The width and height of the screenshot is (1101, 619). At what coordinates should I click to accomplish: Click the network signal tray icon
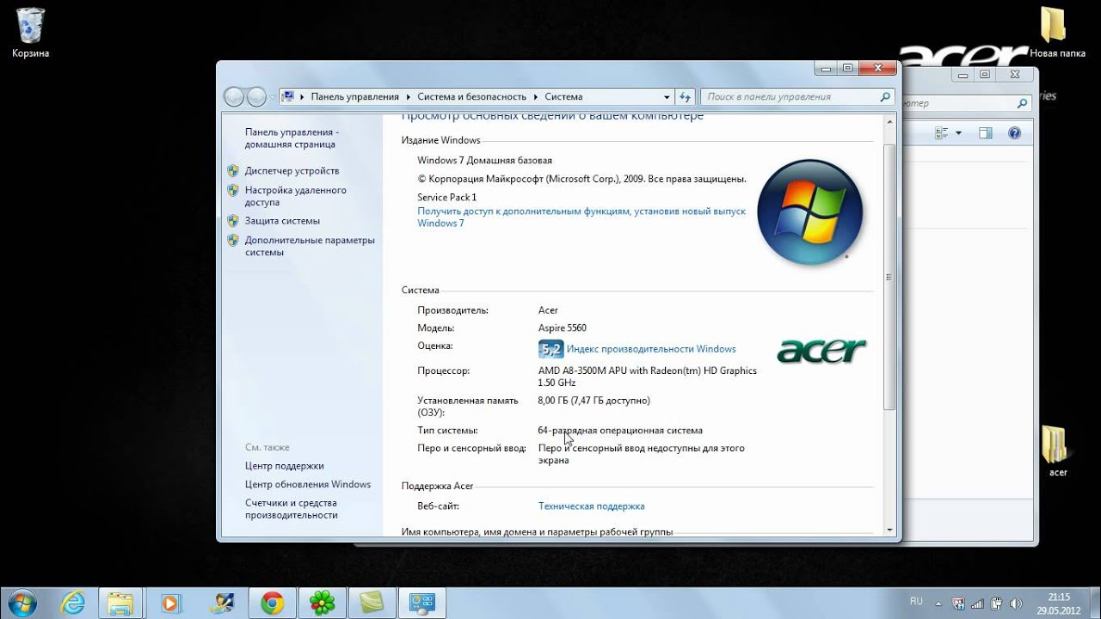click(x=978, y=604)
